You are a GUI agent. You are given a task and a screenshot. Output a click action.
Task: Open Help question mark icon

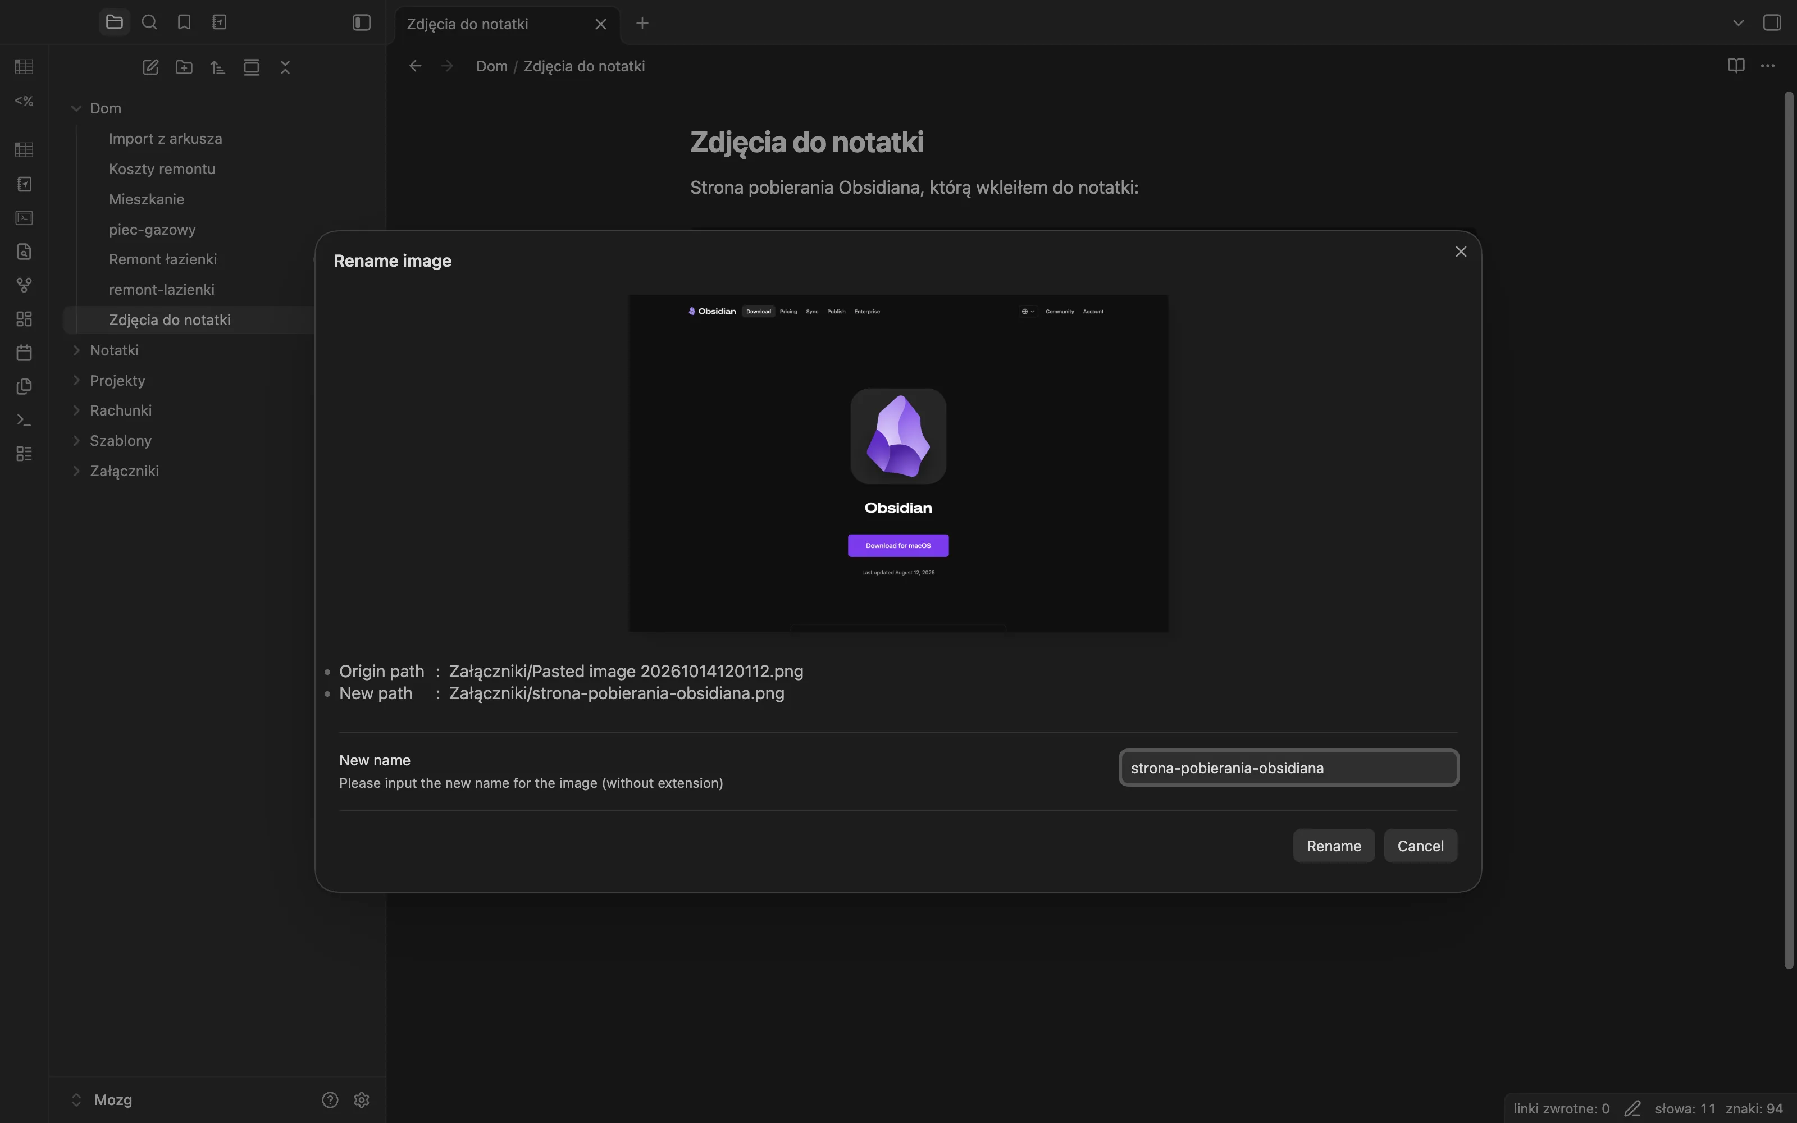point(330,1100)
